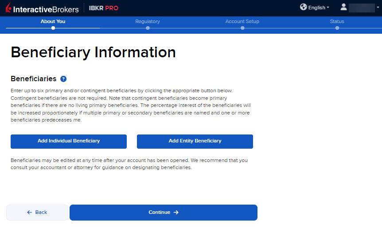Click the Beneficiaries section heading
This screenshot has height=233, width=382.
point(34,79)
